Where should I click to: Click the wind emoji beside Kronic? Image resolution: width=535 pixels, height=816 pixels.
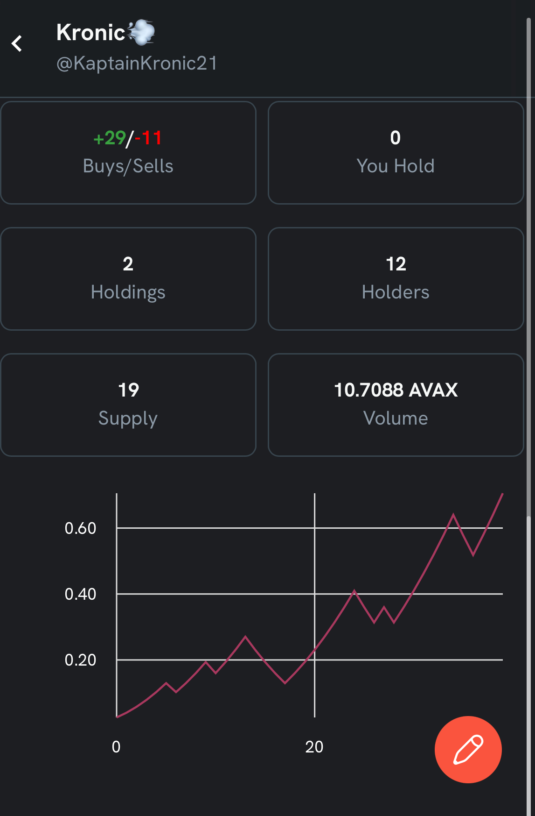coord(141,32)
